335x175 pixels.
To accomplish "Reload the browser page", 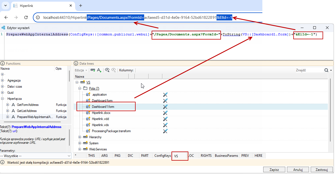I will [x=26, y=17].
